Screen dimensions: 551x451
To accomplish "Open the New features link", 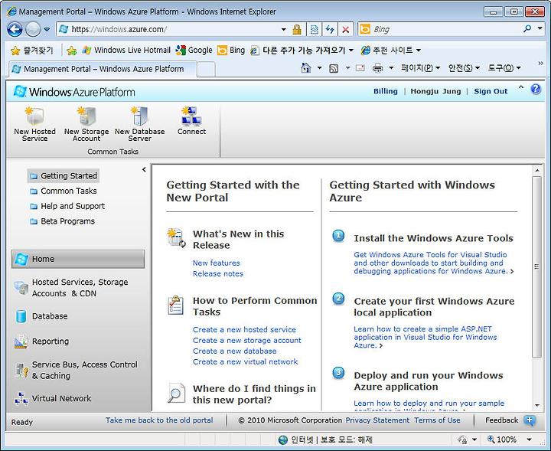I will [x=216, y=263].
